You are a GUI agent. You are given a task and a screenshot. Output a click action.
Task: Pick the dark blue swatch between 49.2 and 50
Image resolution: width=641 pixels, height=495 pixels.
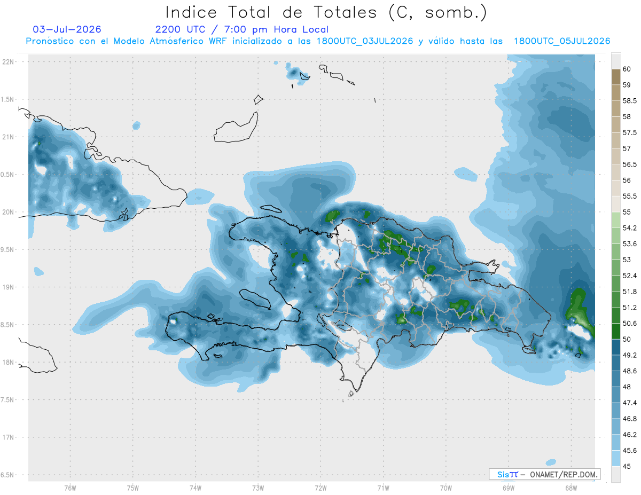[x=616, y=348]
